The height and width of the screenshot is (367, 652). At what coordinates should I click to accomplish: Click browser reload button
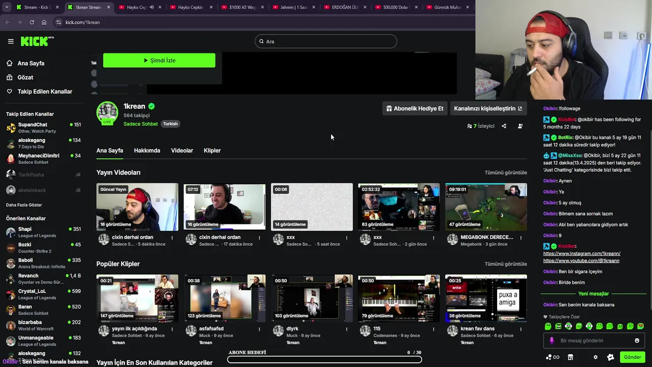point(32,22)
